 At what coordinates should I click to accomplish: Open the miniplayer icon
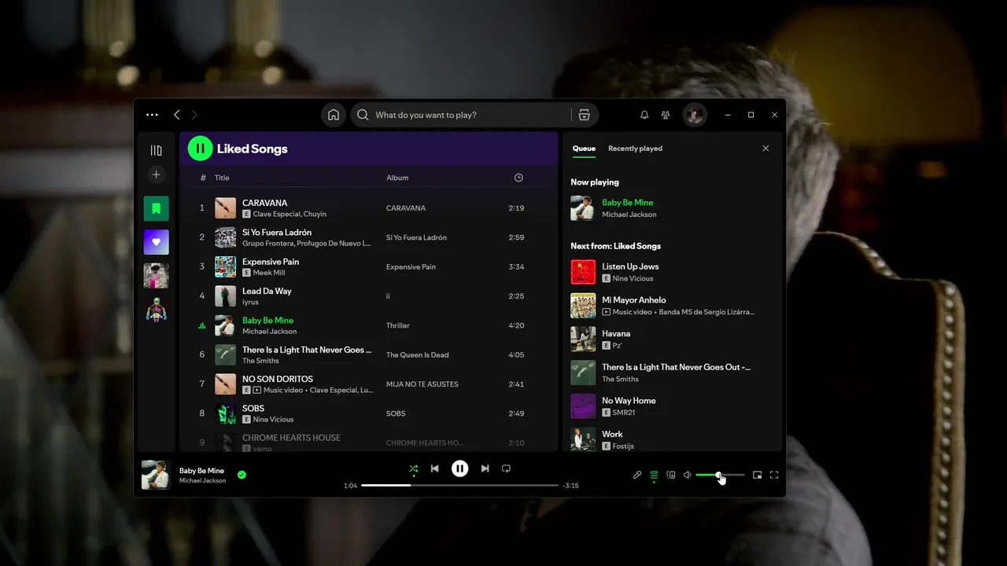click(x=757, y=475)
